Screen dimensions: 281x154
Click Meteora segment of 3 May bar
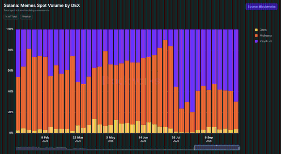pyautogui.click(x=111, y=95)
